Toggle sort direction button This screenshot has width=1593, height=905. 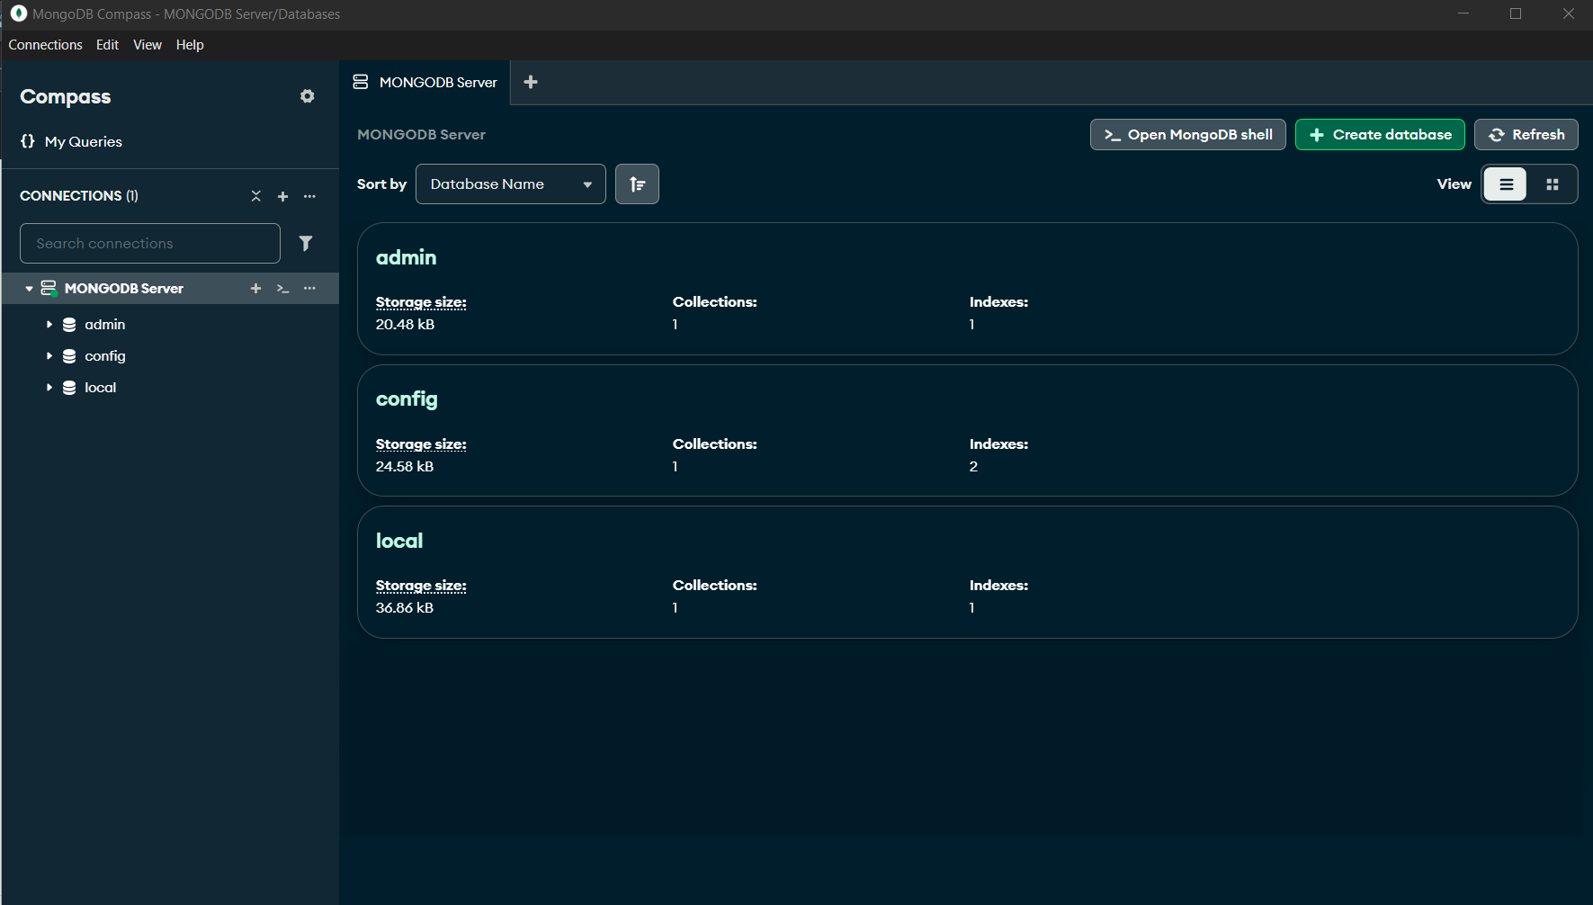637,184
